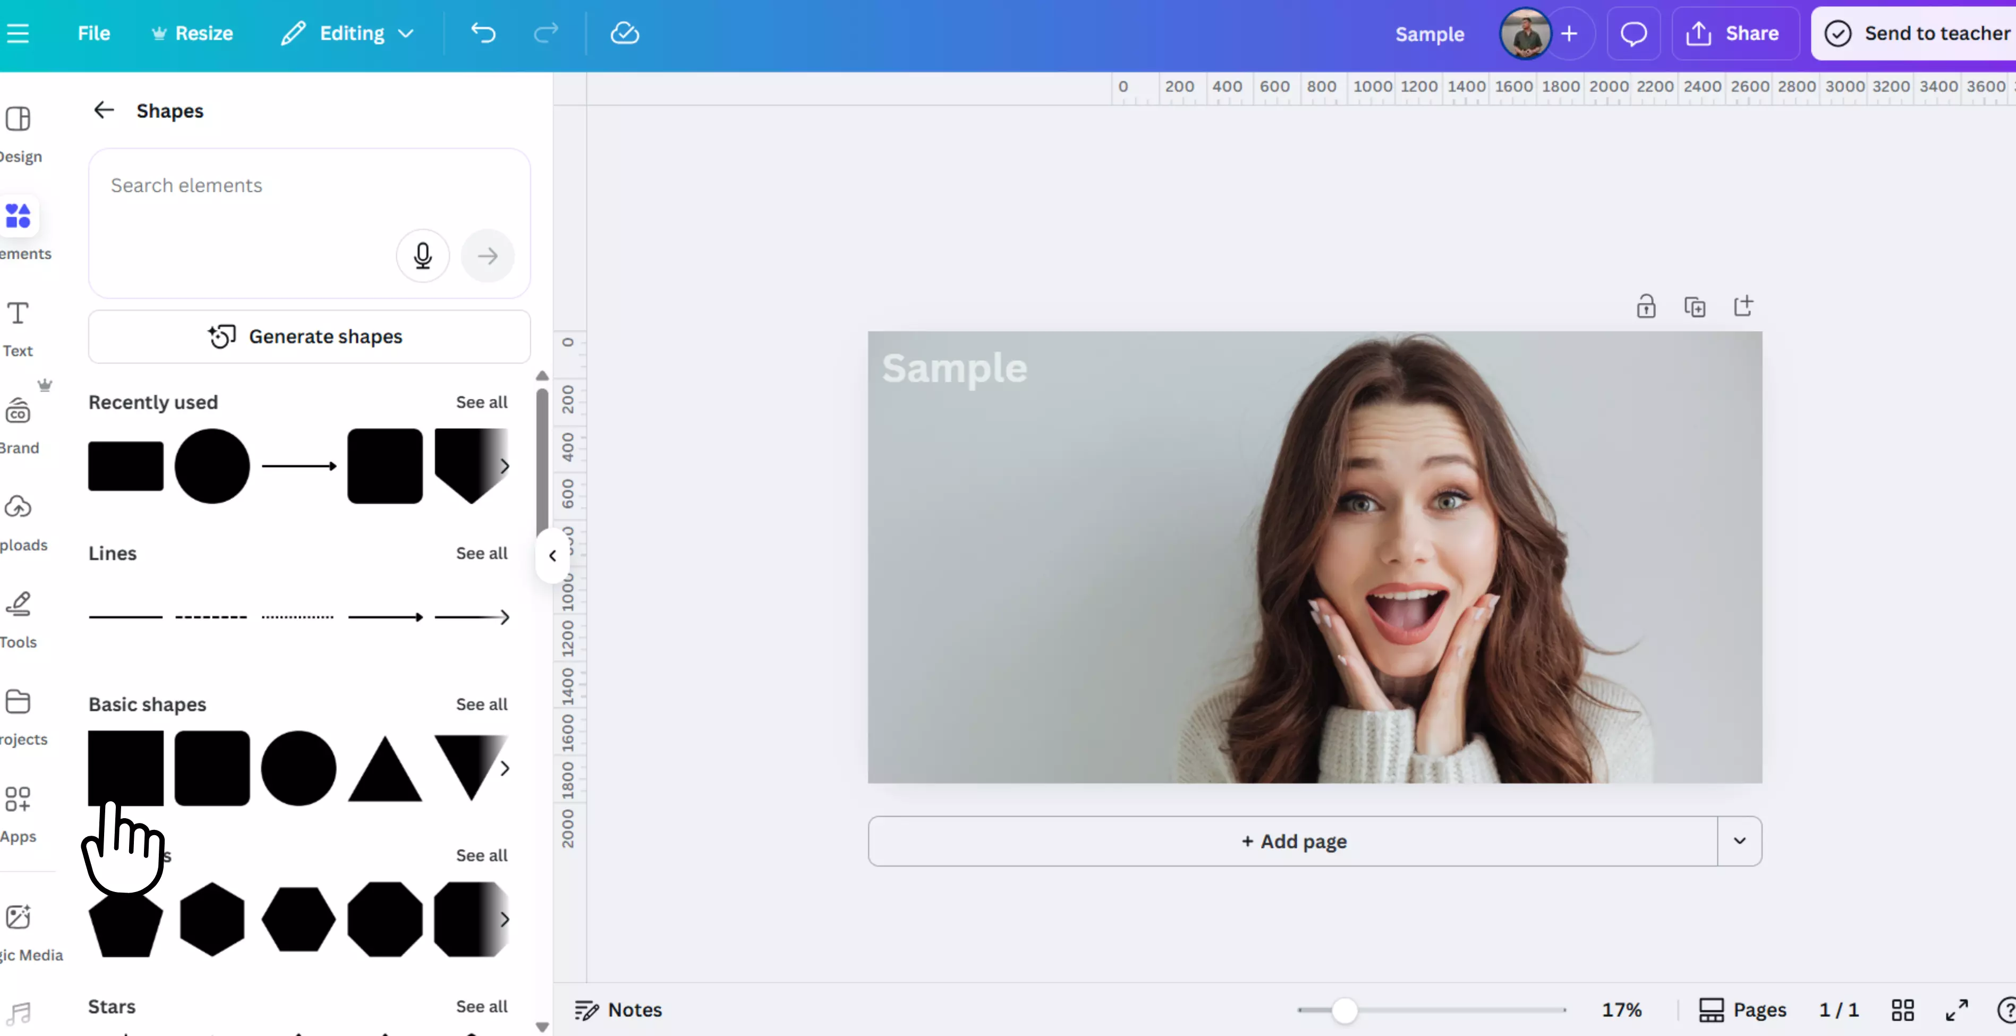Open the comments speech bubble icon
Viewport: 2016px width, 1036px height.
pos(1634,33)
